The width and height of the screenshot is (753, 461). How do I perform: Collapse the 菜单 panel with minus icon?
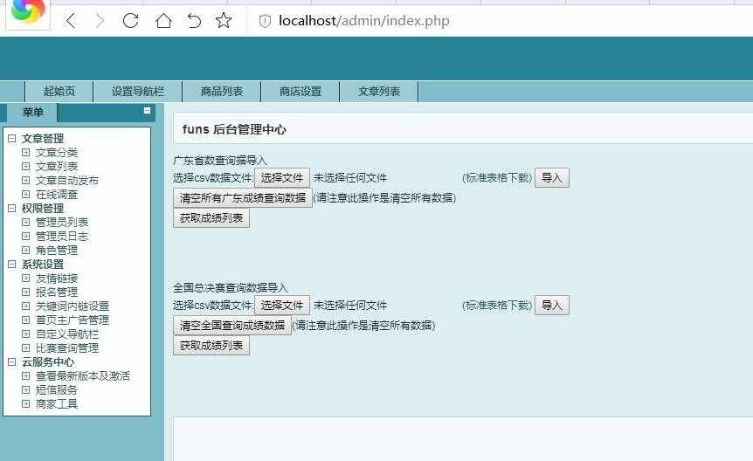147,111
